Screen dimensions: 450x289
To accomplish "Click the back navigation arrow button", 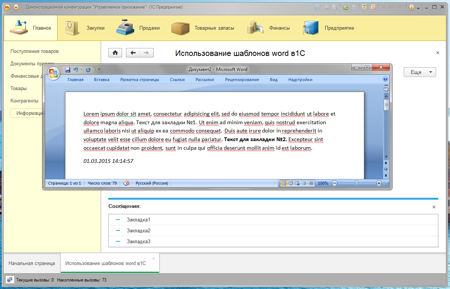I will [133, 53].
